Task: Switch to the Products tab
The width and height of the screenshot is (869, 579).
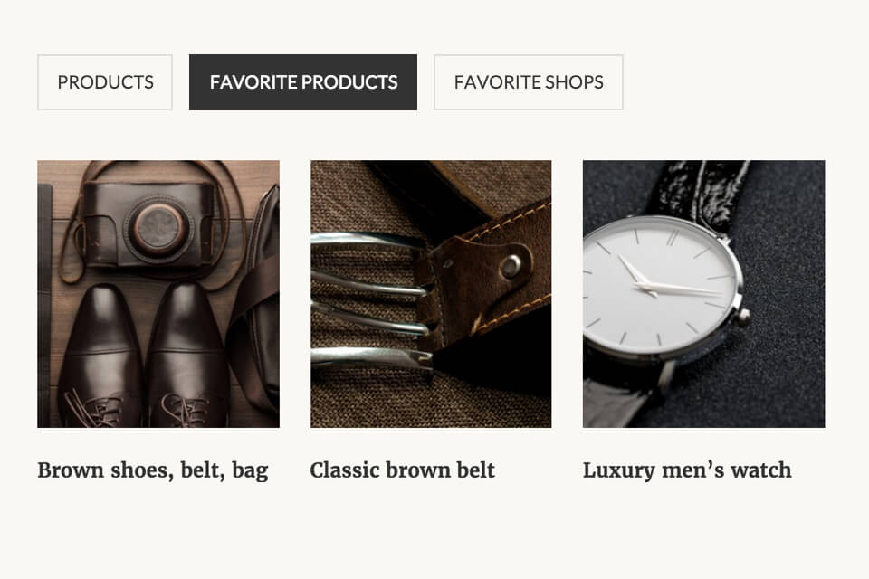Action: 105,82
